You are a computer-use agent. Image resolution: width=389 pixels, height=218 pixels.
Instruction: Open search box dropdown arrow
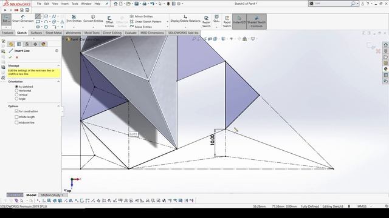pyautogui.click(x=357, y=4)
